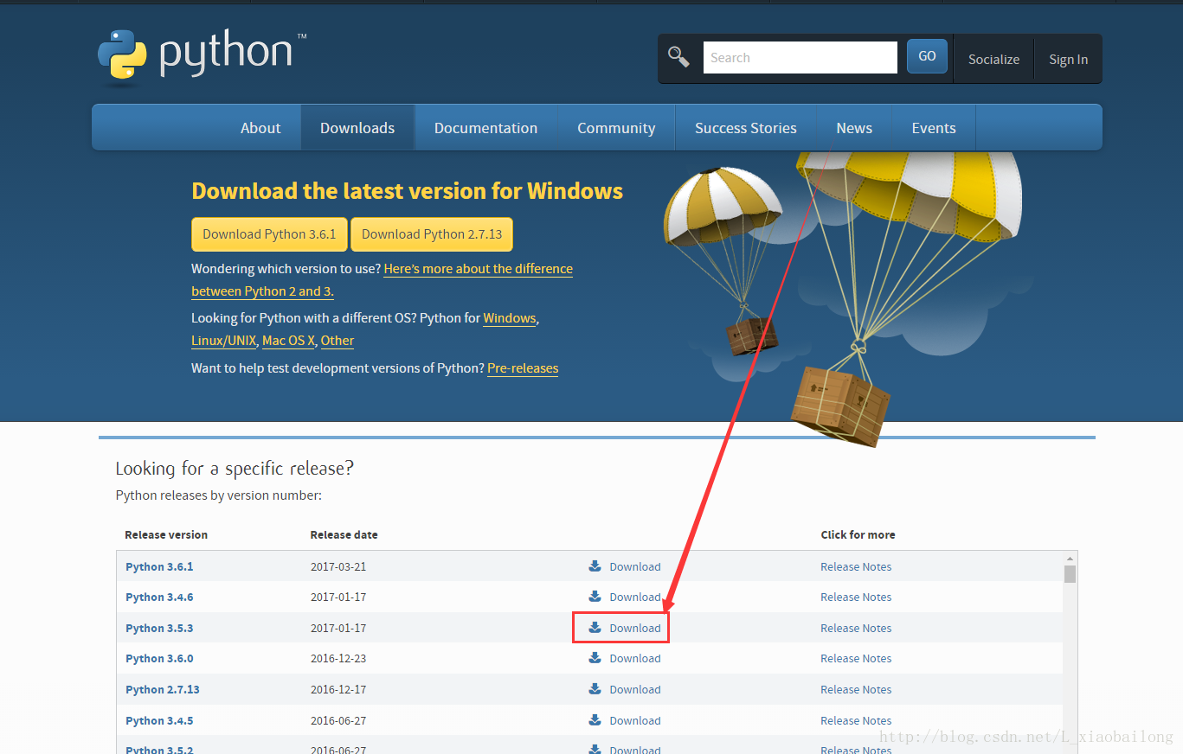Open the Downloads menu

[357, 128]
